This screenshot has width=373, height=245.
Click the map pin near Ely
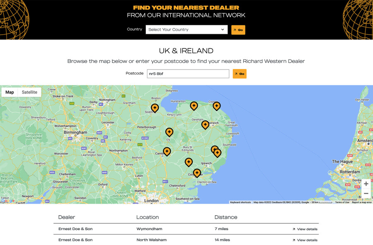169,132
